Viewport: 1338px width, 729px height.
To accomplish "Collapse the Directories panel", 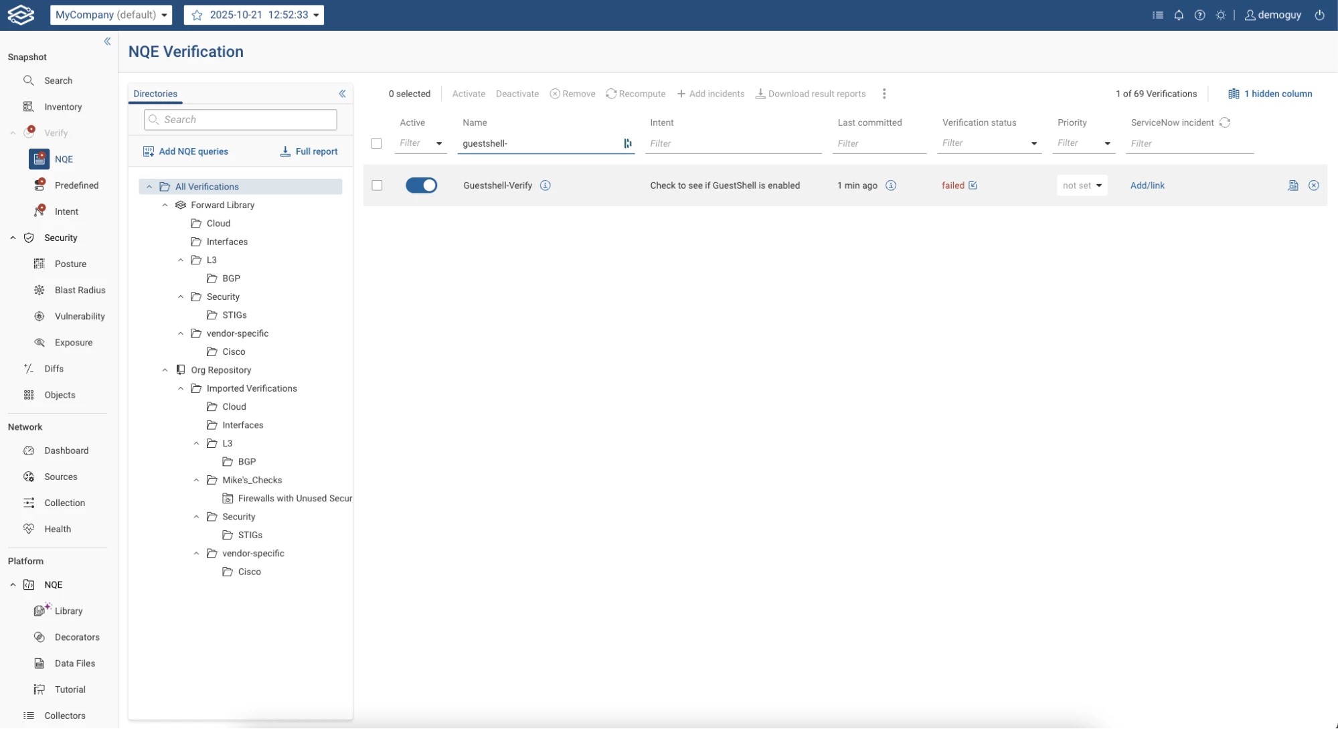I will tap(342, 94).
